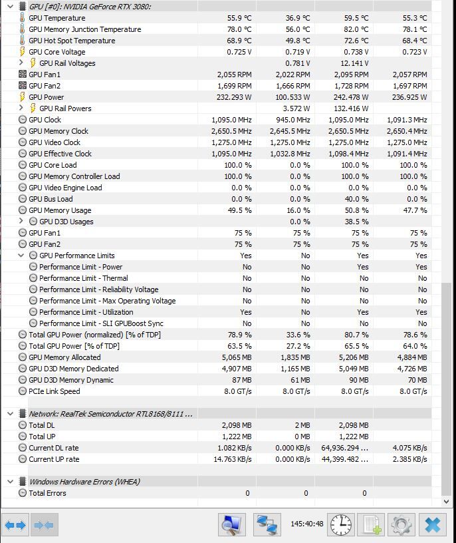Viewport: 456px width, 543px height.
Task: Click the expand columns blue arrows button
Action: point(15,525)
